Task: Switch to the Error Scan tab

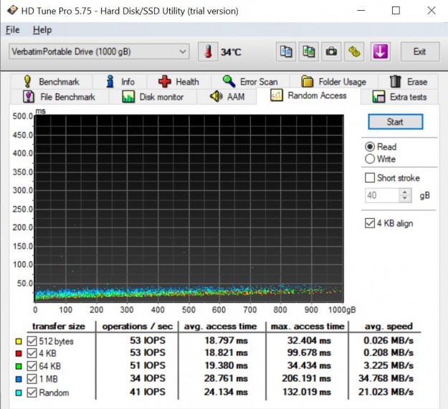Action: click(x=249, y=82)
